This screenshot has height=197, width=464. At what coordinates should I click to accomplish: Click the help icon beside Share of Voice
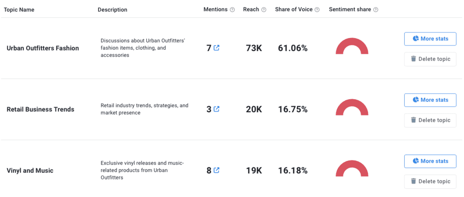(317, 10)
